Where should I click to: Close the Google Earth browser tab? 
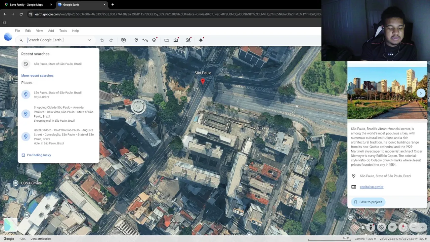click(x=104, y=5)
